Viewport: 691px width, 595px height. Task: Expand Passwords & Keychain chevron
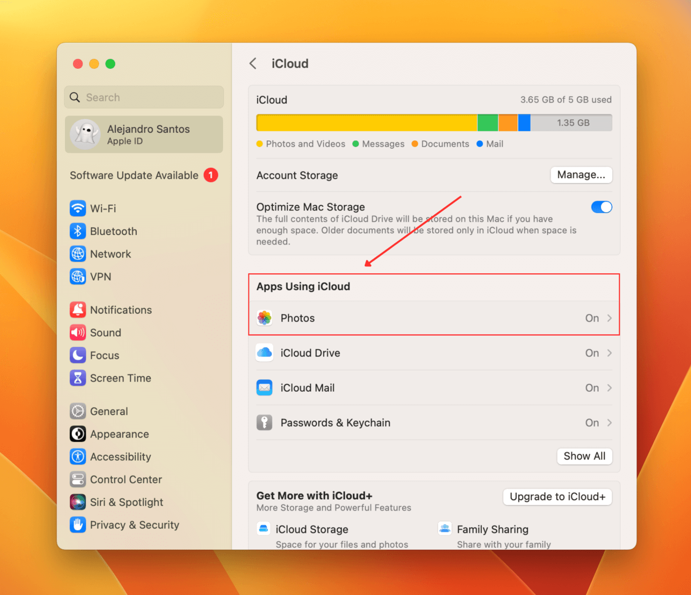(609, 422)
